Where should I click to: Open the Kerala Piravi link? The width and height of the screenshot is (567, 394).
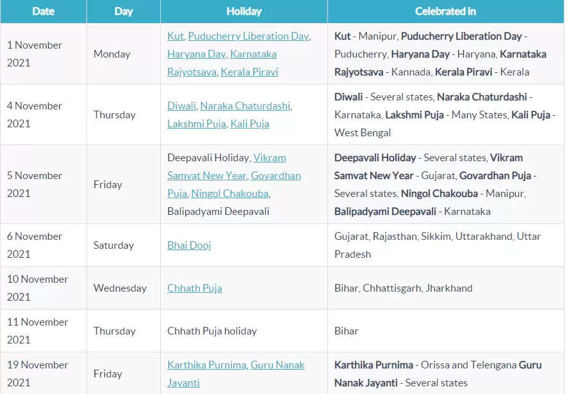click(x=249, y=72)
